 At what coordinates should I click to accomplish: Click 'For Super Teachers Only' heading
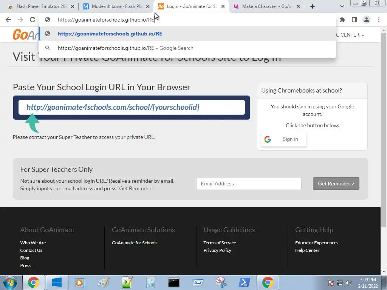click(x=56, y=170)
